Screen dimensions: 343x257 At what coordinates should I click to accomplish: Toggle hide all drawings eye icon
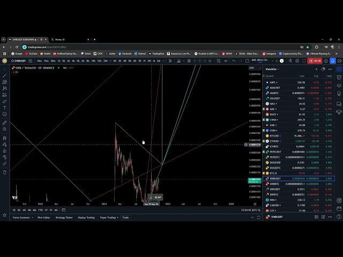(x=5, y=158)
